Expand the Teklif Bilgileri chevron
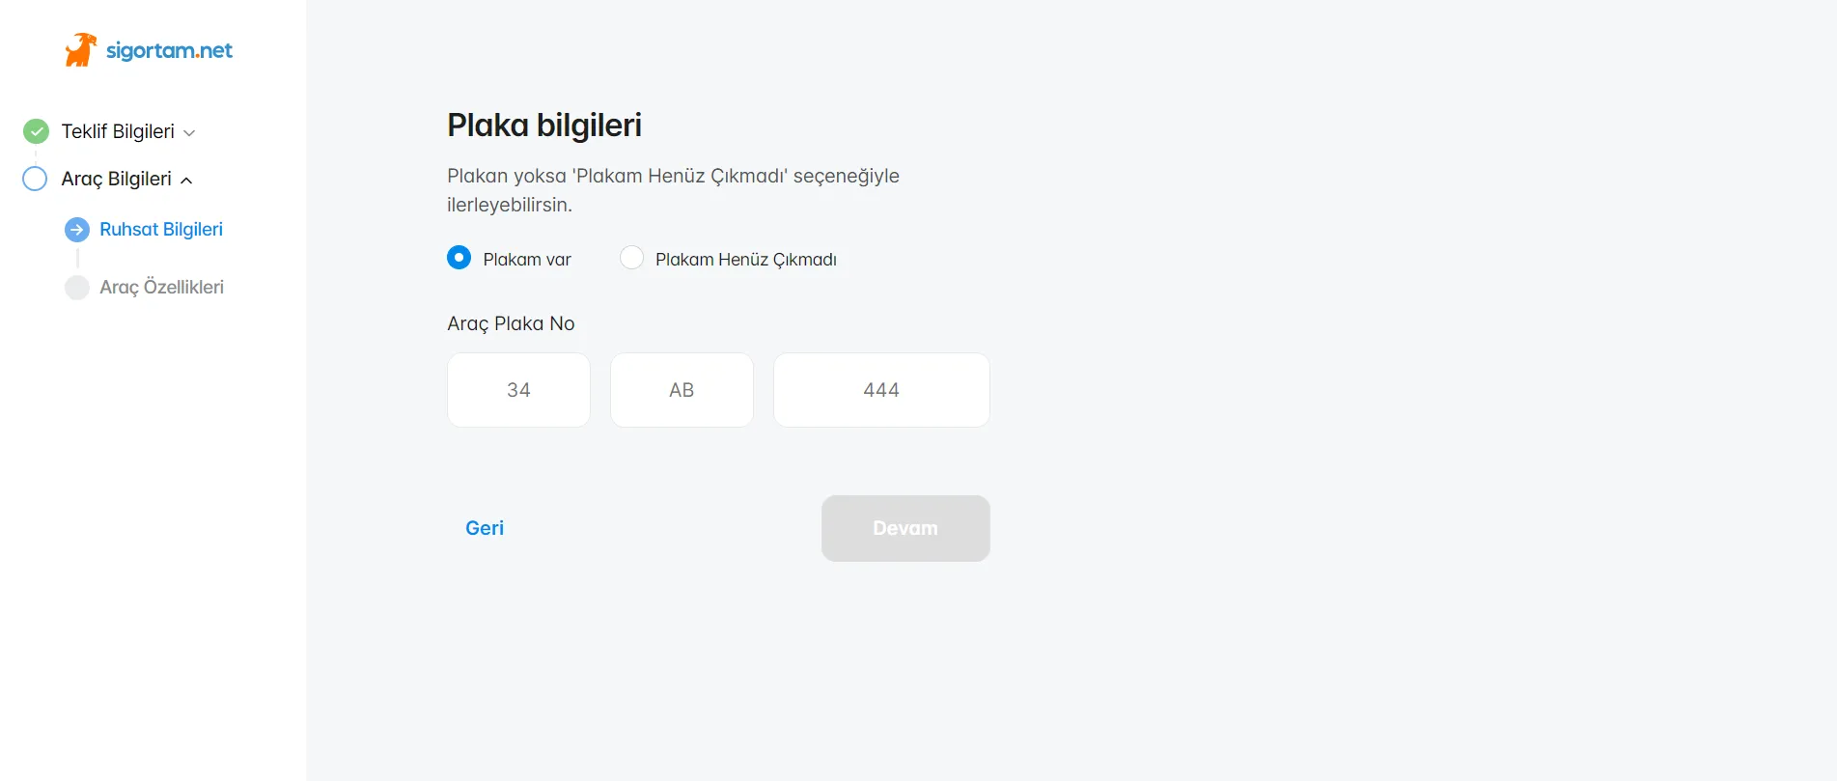 [189, 133]
